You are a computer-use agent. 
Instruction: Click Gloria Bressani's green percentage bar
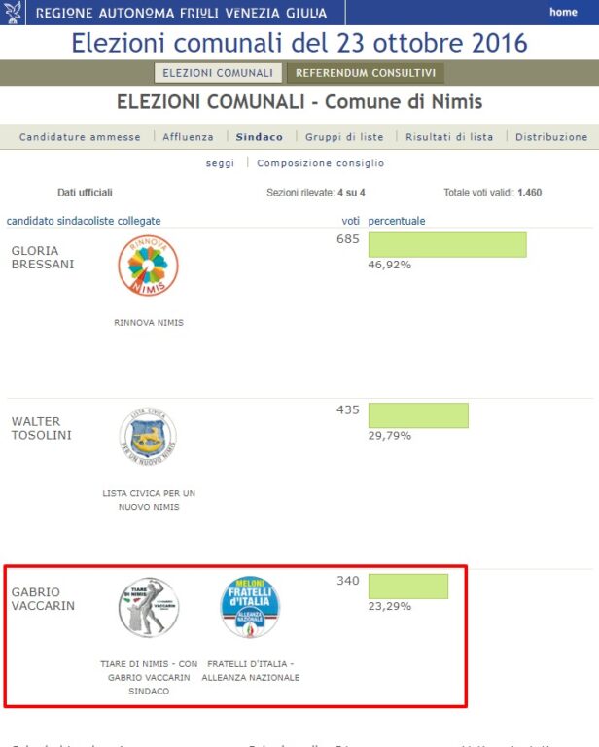click(447, 245)
